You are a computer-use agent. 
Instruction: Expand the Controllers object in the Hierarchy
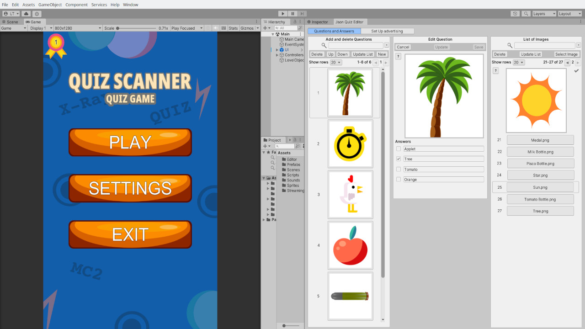(x=277, y=54)
